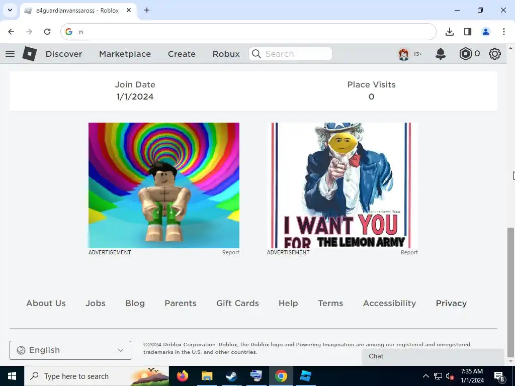Toggle the Chrome side panel icon

pyautogui.click(x=468, y=32)
